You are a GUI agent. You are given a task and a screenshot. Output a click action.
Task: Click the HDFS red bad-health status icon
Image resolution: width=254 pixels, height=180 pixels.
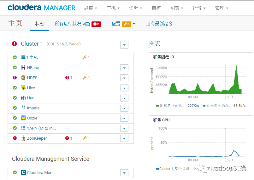point(15,78)
